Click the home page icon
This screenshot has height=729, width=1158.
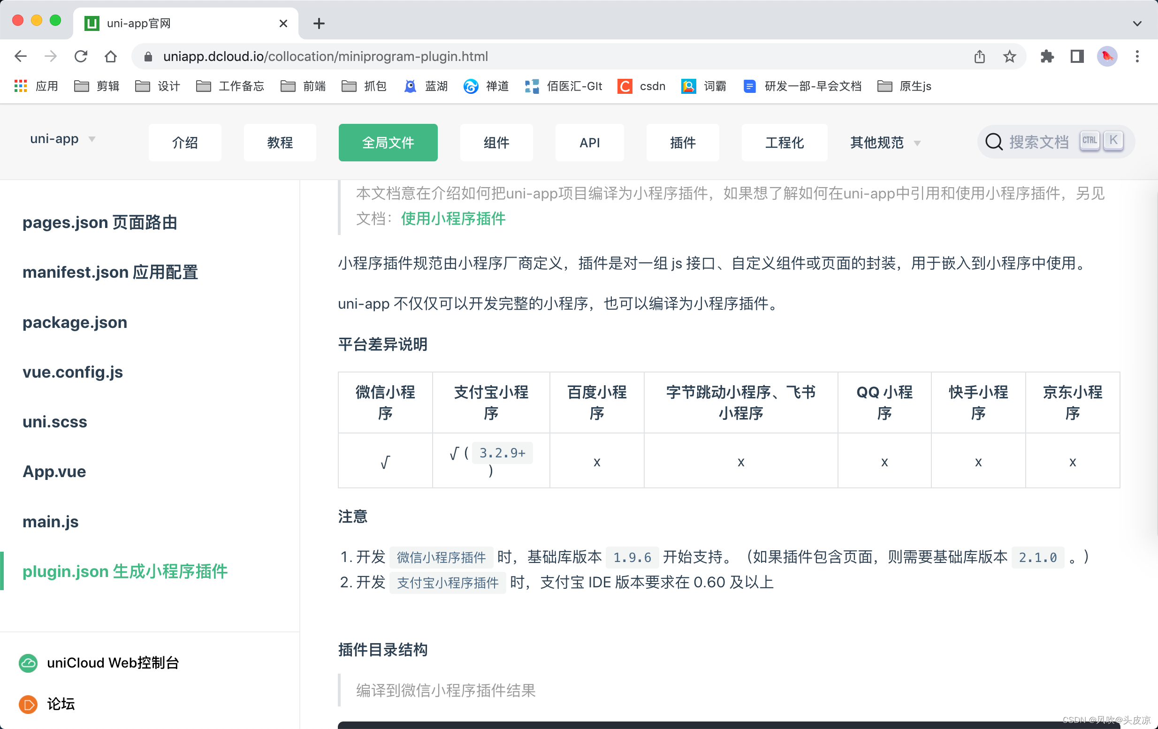coord(111,56)
